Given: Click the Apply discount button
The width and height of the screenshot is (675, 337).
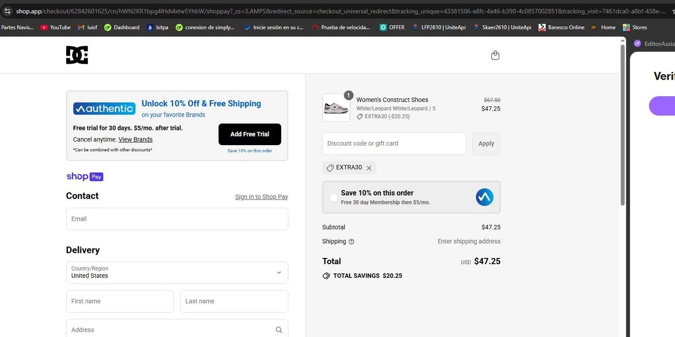Looking at the screenshot, I should tap(486, 144).
